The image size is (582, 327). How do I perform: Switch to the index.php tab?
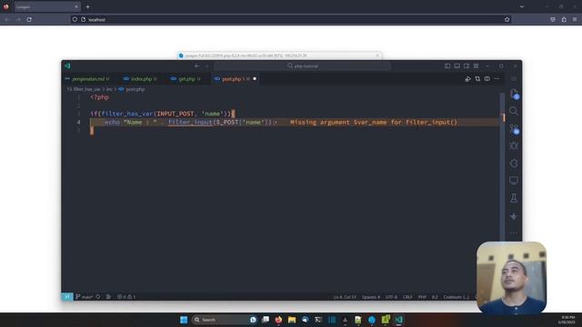point(141,79)
